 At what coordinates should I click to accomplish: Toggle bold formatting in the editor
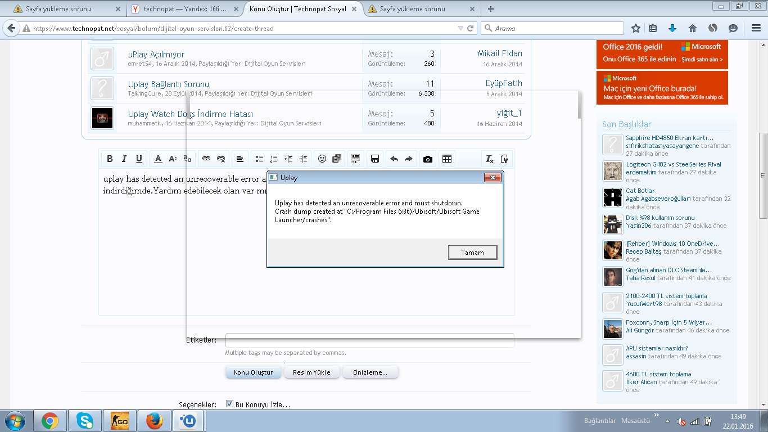[x=110, y=159]
